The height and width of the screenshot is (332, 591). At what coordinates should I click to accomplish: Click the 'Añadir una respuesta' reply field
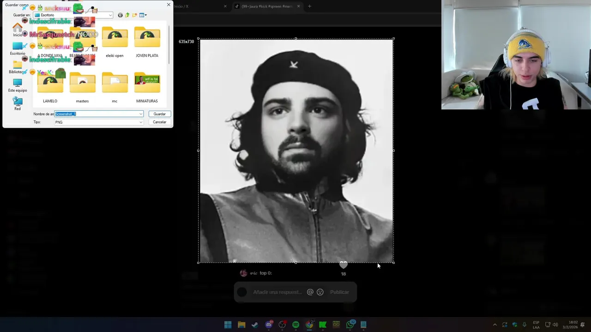(277, 292)
